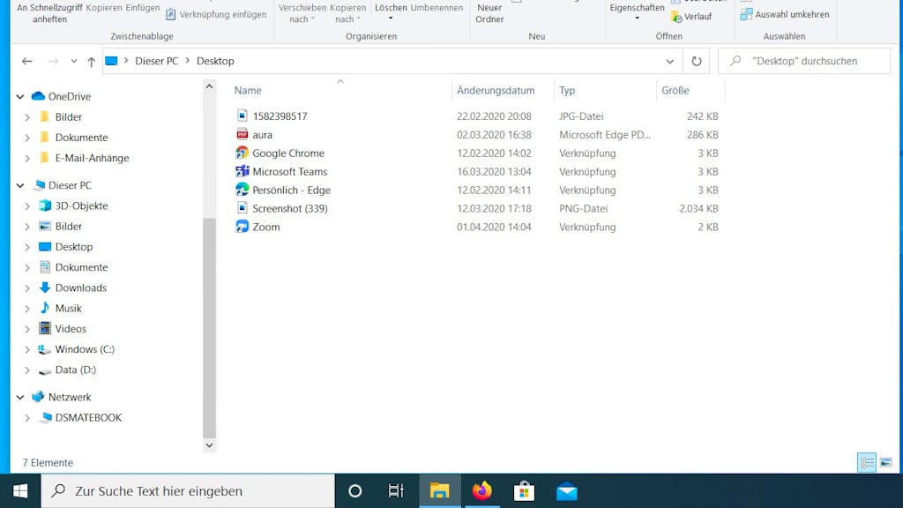The image size is (903, 508).
Task: Sort files by Typ column
Action: (x=567, y=91)
